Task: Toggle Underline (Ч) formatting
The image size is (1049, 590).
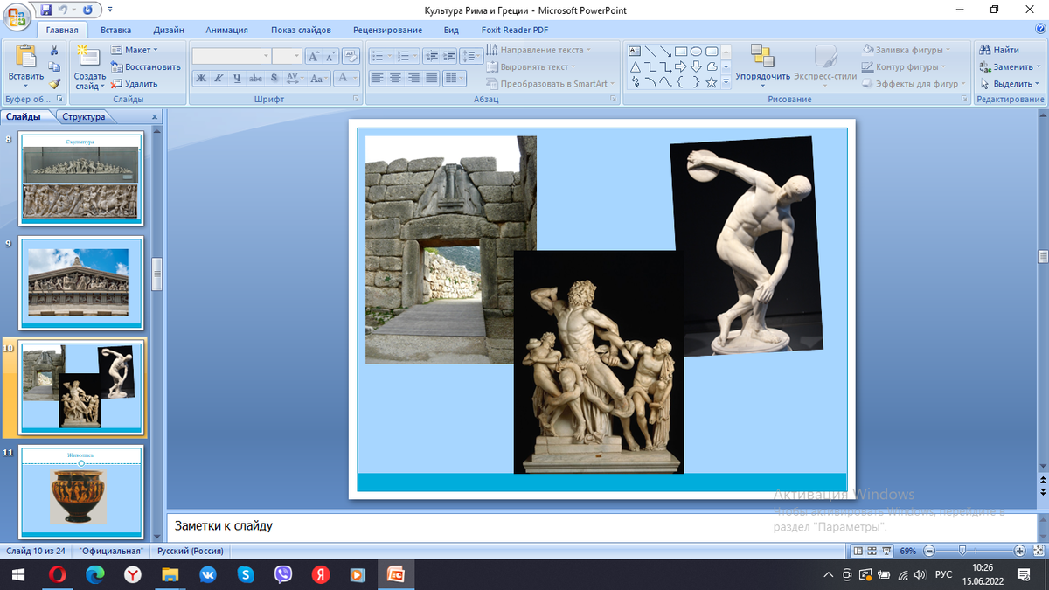Action: (x=236, y=78)
